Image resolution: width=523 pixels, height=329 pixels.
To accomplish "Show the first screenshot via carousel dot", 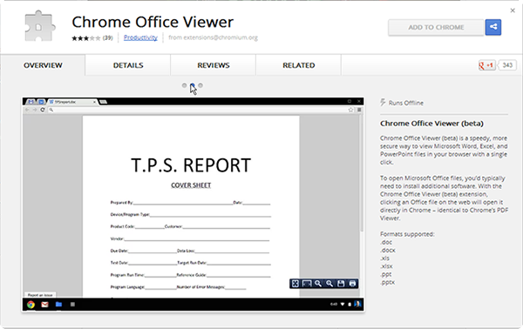I will coord(185,85).
